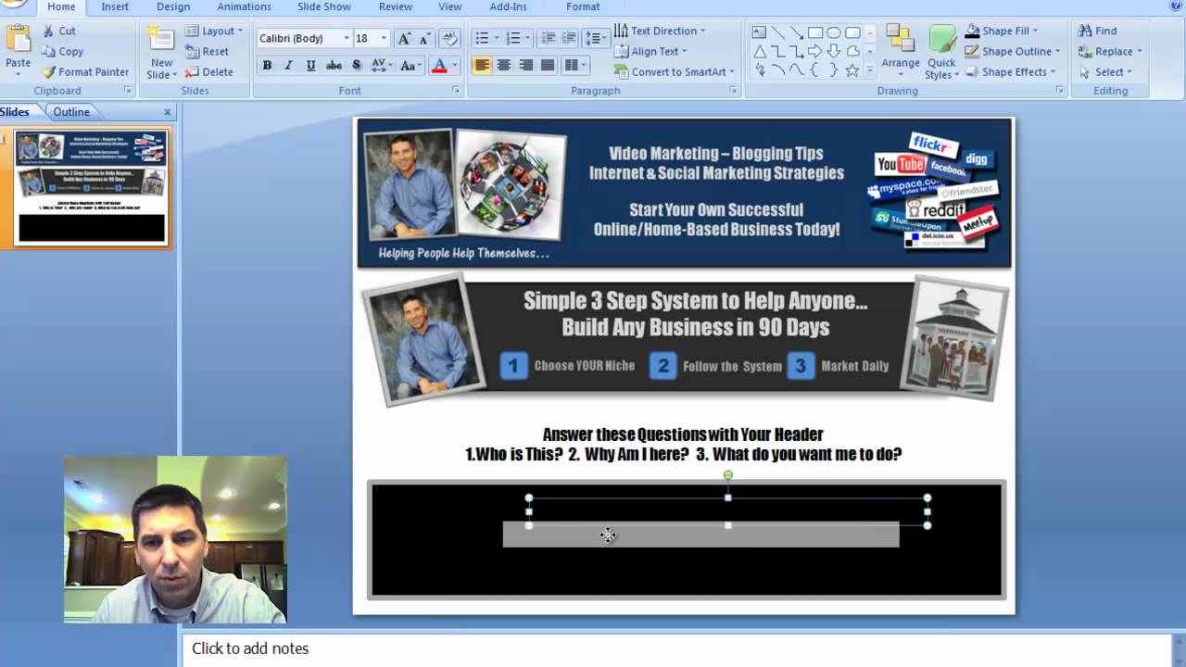Open the Review ribbon tab
This screenshot has height=667, width=1186.
pyautogui.click(x=396, y=6)
